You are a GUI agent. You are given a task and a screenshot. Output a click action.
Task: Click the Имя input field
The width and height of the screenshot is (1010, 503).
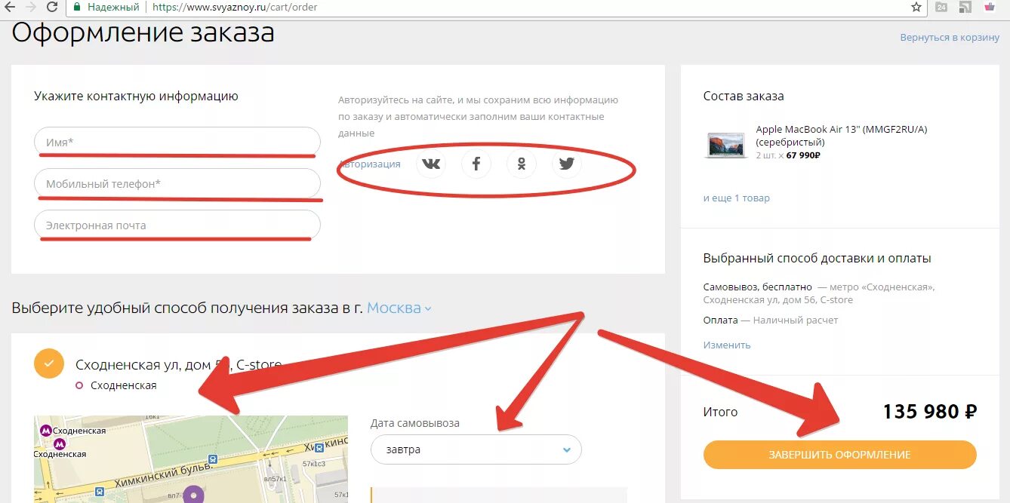177,142
